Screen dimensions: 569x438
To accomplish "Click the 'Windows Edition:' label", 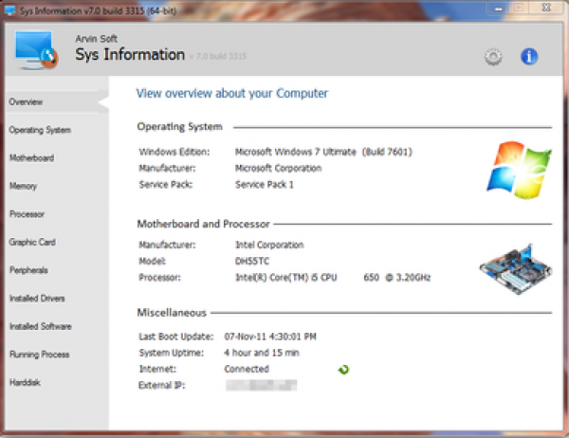I will [x=174, y=152].
